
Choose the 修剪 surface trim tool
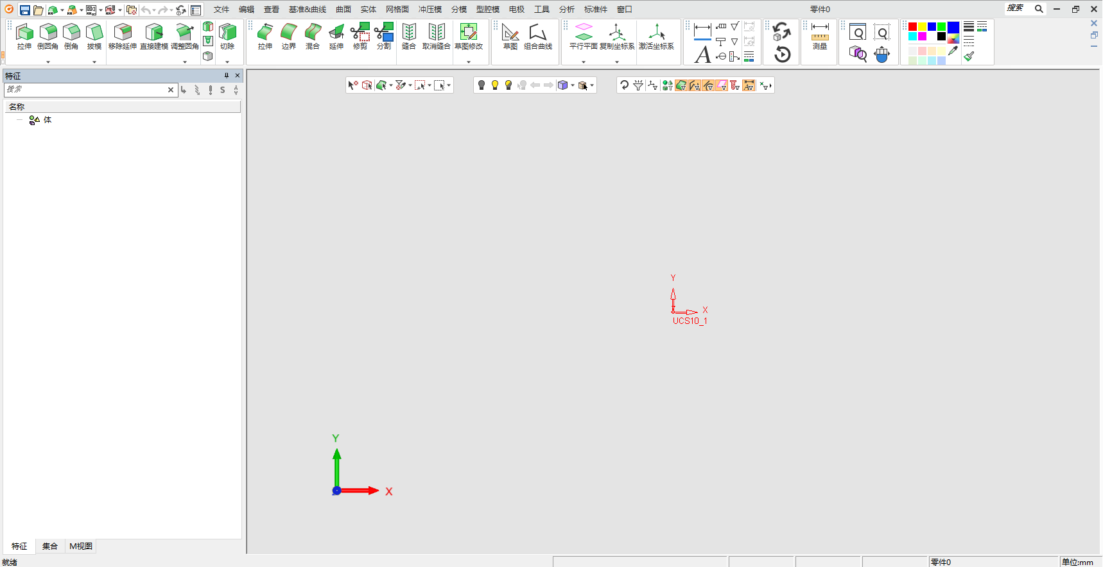[x=360, y=37]
